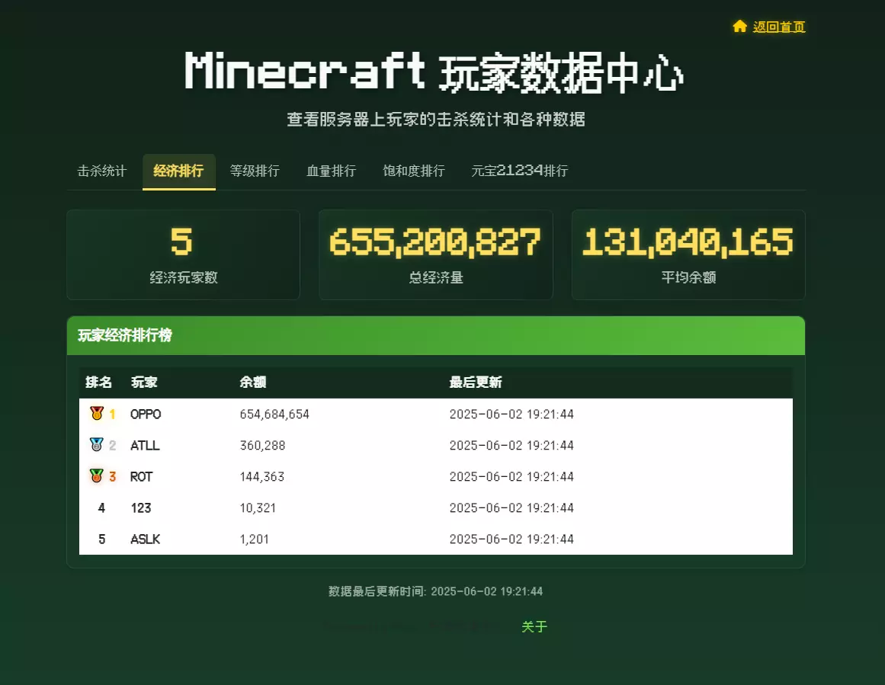Select the 经济排行 tab
Image resolution: width=885 pixels, height=685 pixels.
179,171
